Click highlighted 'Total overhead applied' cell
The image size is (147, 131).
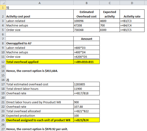40,62
